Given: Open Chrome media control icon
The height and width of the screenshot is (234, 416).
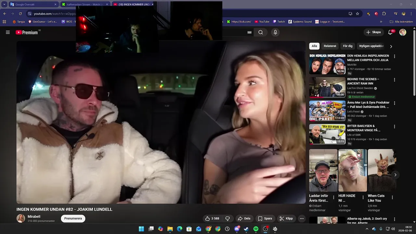Looking at the screenshot, I should coord(396,14).
